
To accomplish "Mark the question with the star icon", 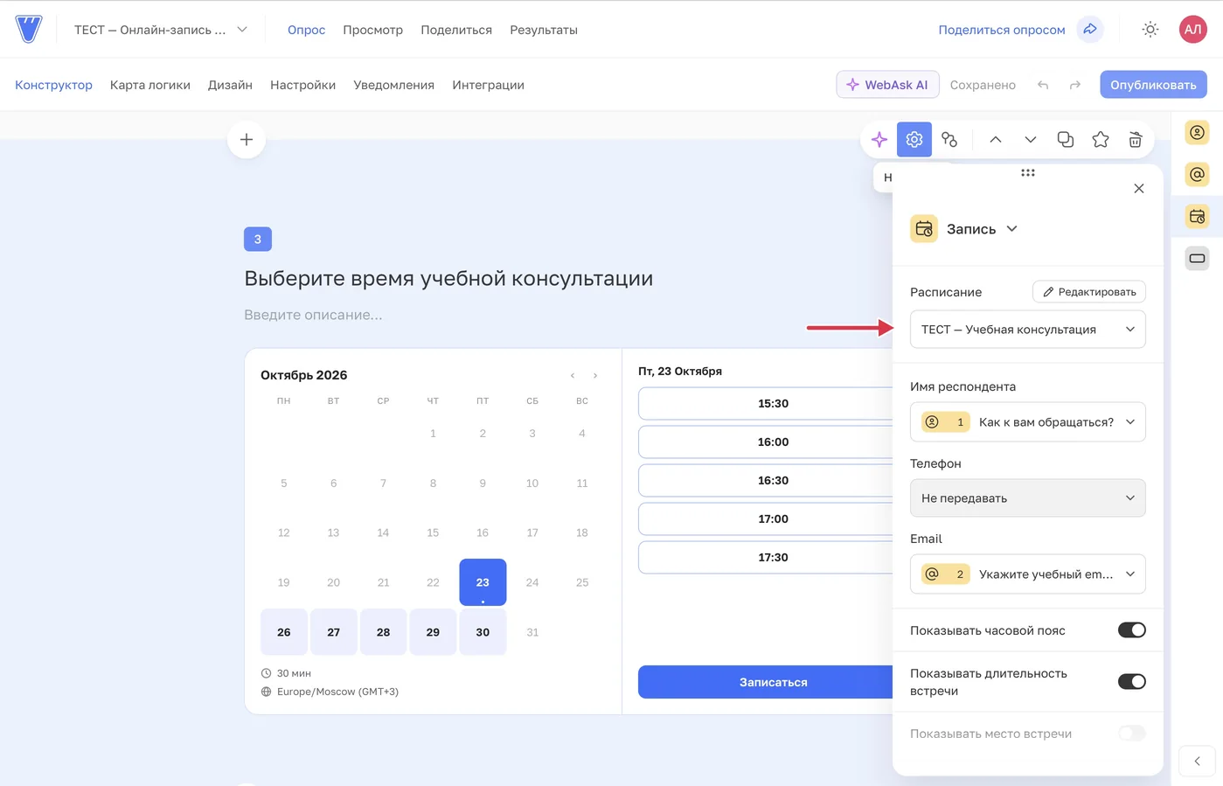I will [x=1101, y=139].
